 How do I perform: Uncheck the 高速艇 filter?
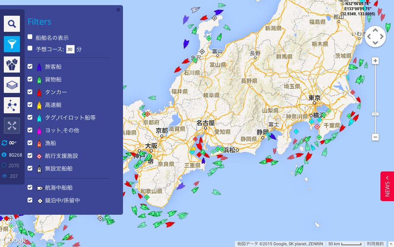(30, 105)
